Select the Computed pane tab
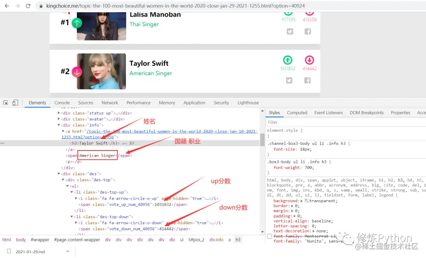This screenshot has width=426, height=258. point(297,113)
